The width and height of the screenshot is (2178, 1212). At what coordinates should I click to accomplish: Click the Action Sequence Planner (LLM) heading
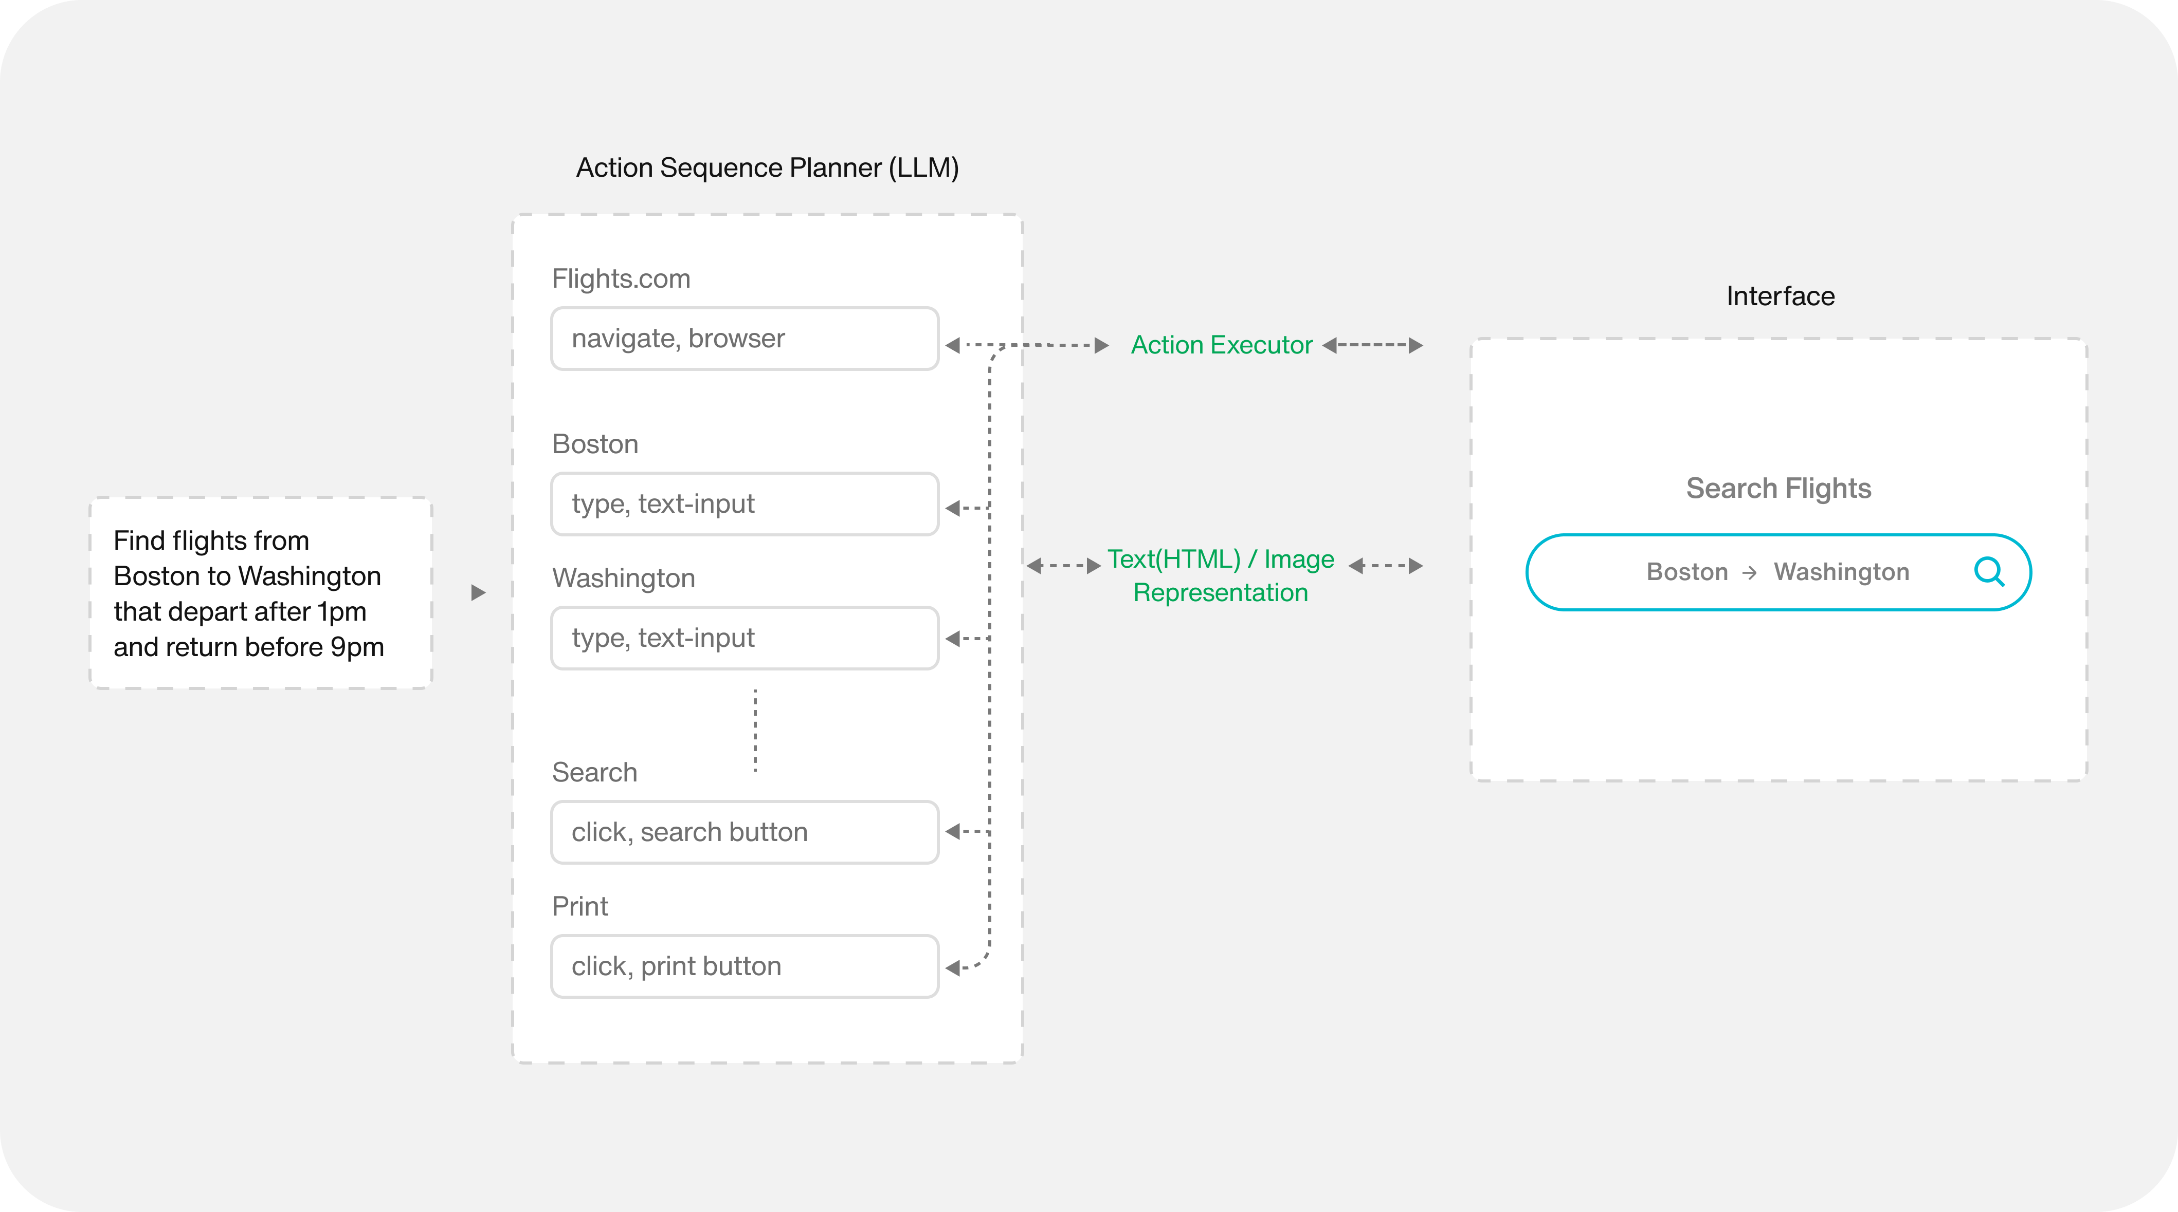[767, 167]
